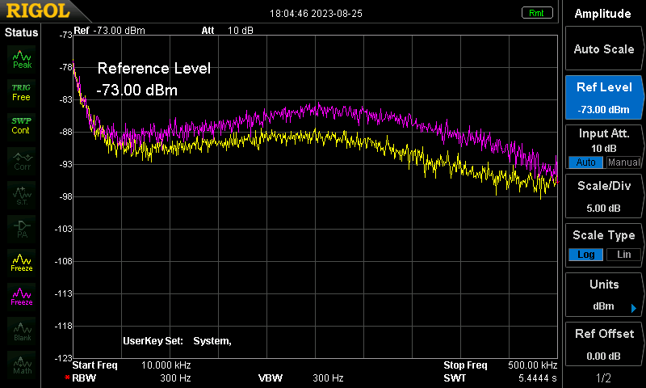Click the Start Freq 10.000 kHz readout
The width and height of the screenshot is (646, 388).
[x=132, y=365]
